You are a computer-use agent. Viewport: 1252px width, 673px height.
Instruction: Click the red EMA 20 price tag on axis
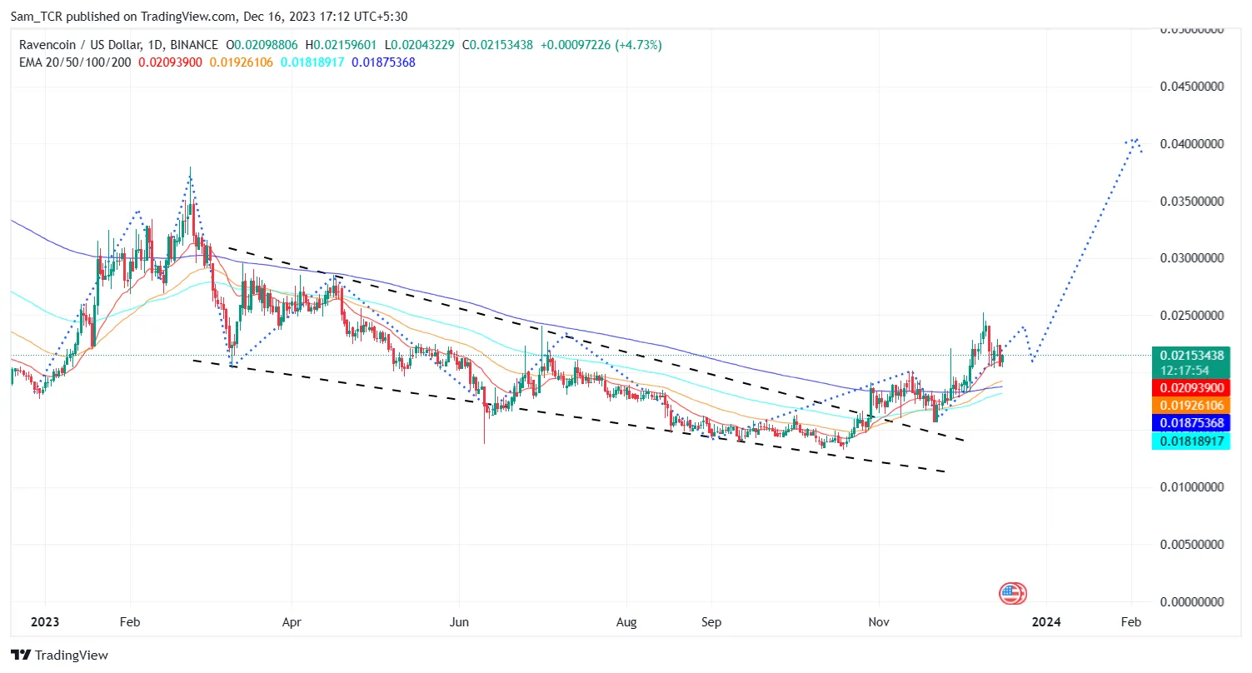coord(1191,387)
